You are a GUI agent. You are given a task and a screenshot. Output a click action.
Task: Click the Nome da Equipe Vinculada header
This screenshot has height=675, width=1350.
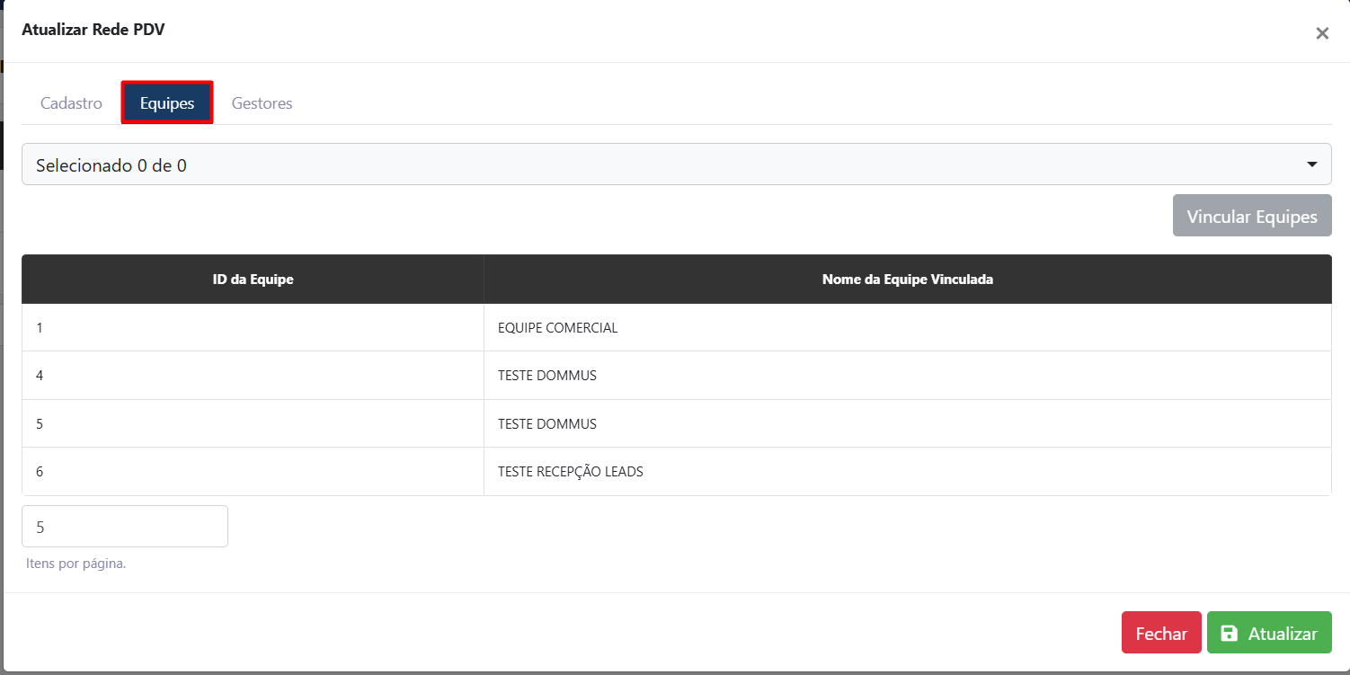point(907,280)
